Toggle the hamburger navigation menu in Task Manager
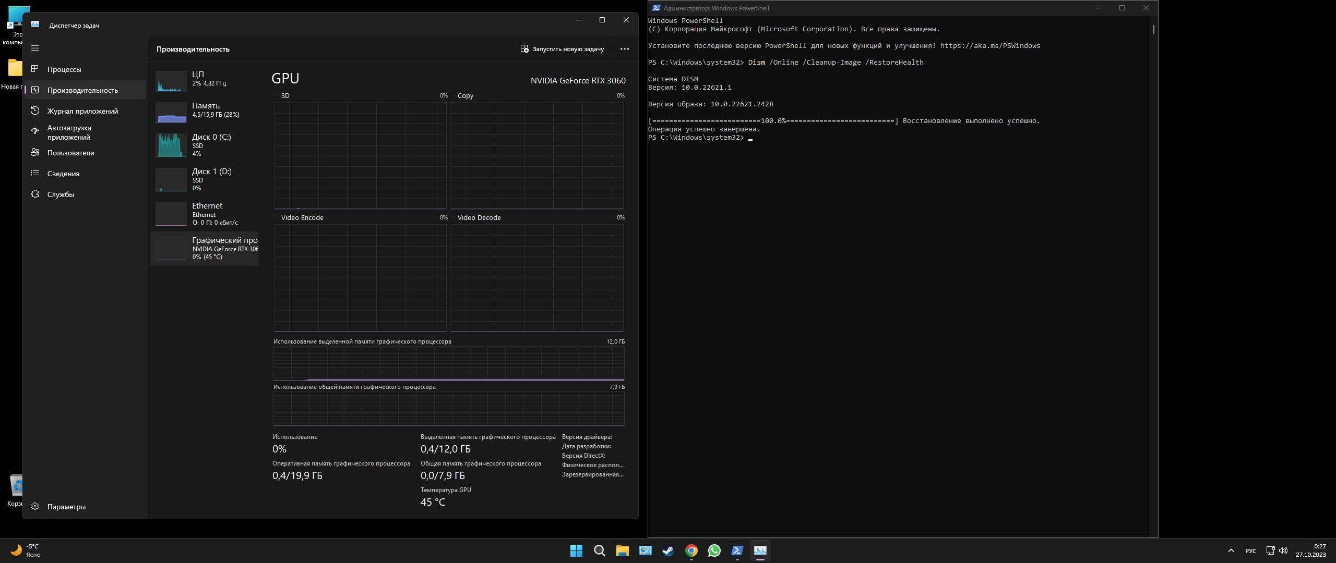The image size is (1336, 563). click(x=35, y=48)
